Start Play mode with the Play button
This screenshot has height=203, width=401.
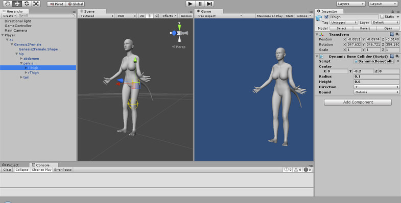point(190,4)
